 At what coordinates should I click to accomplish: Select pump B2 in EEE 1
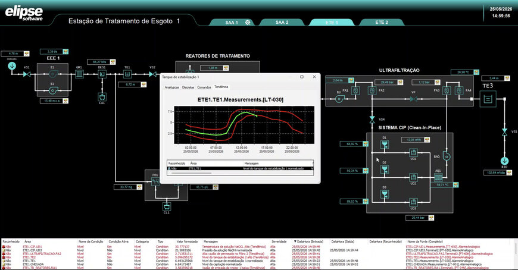[x=52, y=90]
